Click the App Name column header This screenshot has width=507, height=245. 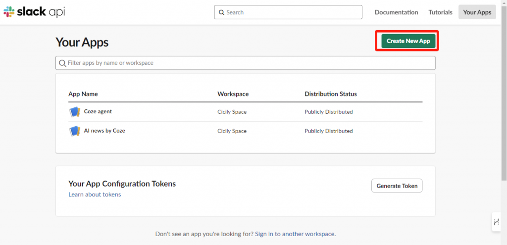click(x=83, y=94)
